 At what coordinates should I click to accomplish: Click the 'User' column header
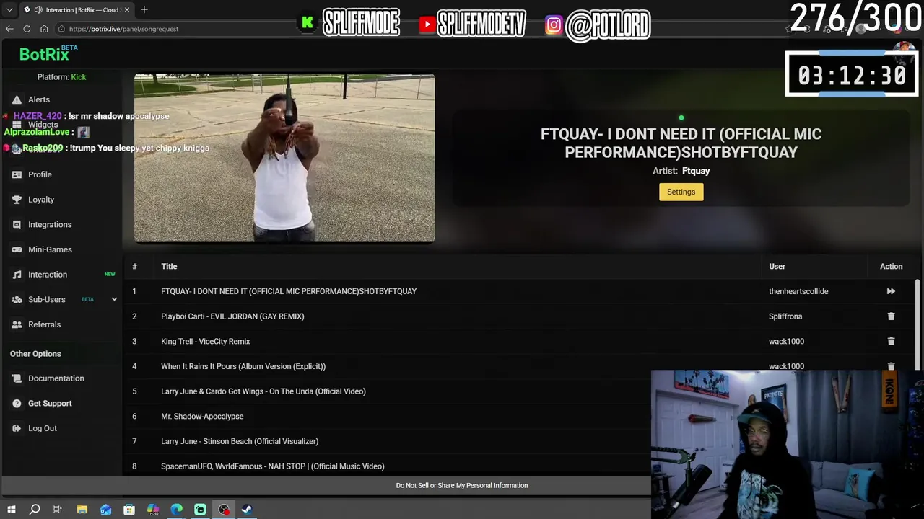coord(777,267)
